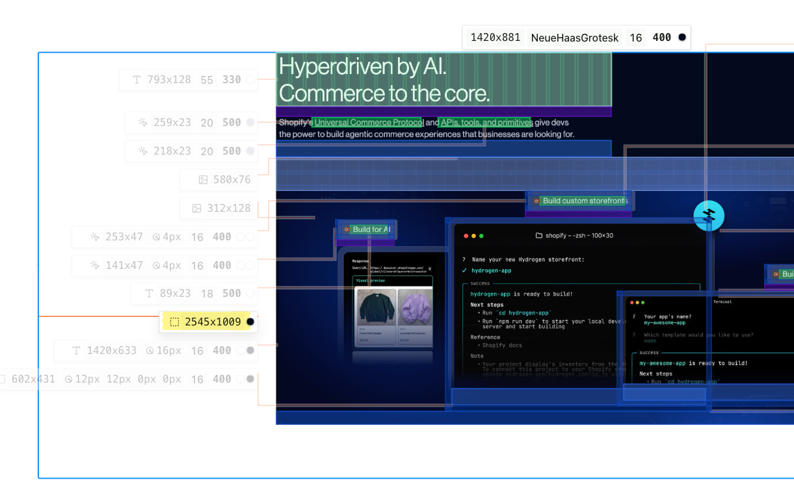Click font size 55 in the 793x128 row
Viewport: 794px width, 495px height.
(207, 80)
